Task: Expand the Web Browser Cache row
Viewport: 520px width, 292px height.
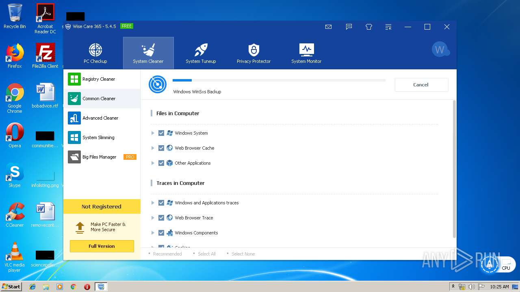Action: [x=153, y=148]
